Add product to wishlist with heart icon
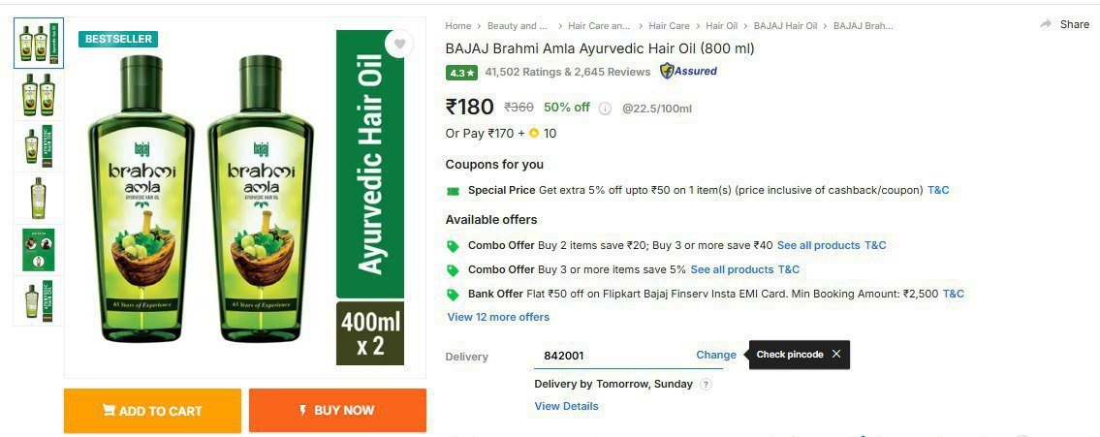This screenshot has height=437, width=1100. pos(398,45)
